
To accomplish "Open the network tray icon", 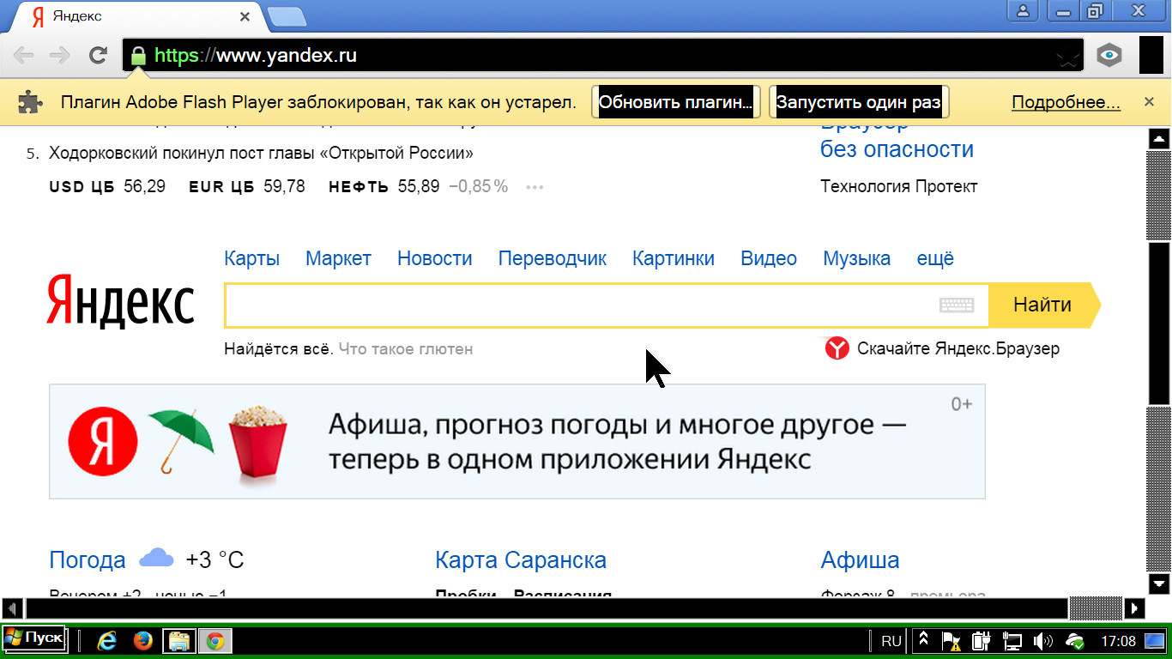I will (x=1012, y=641).
